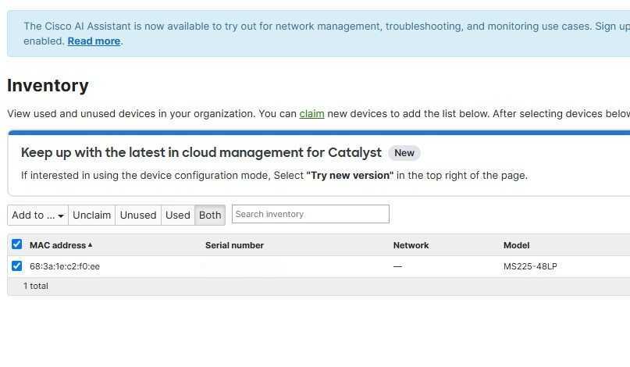630x367 pixels.
Task: Uncheck the 68:3a:1e:c2:f0:ee row checkbox
Action: pyautogui.click(x=16, y=266)
